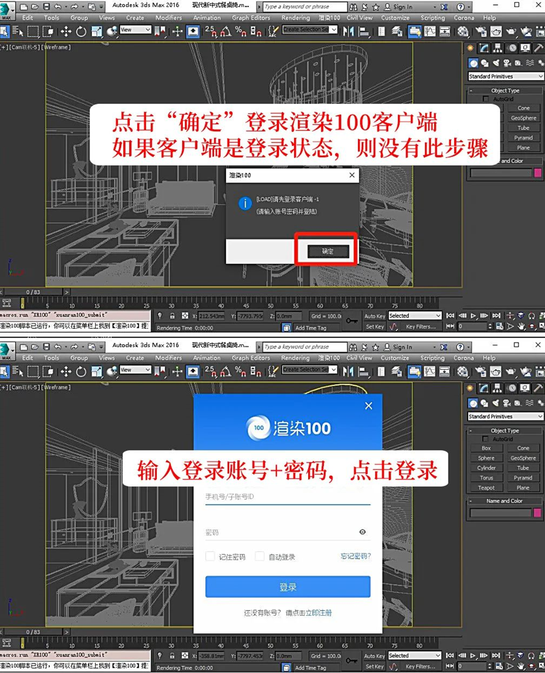This screenshot has height=673, width=545.
Task: Enable the 记住密码 checkbox
Action: tap(210, 556)
